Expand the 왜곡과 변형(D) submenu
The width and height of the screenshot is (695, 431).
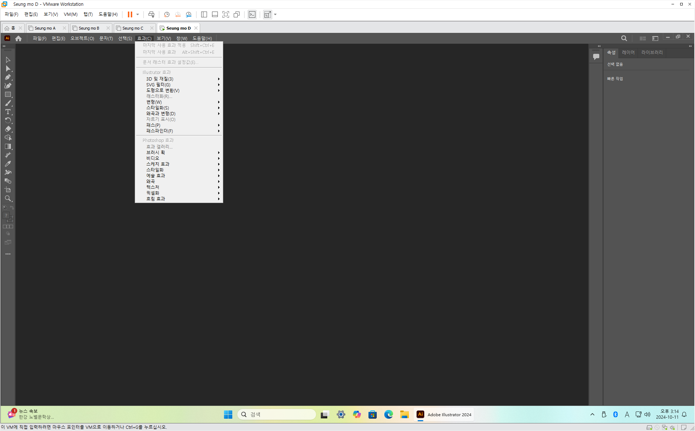point(179,113)
